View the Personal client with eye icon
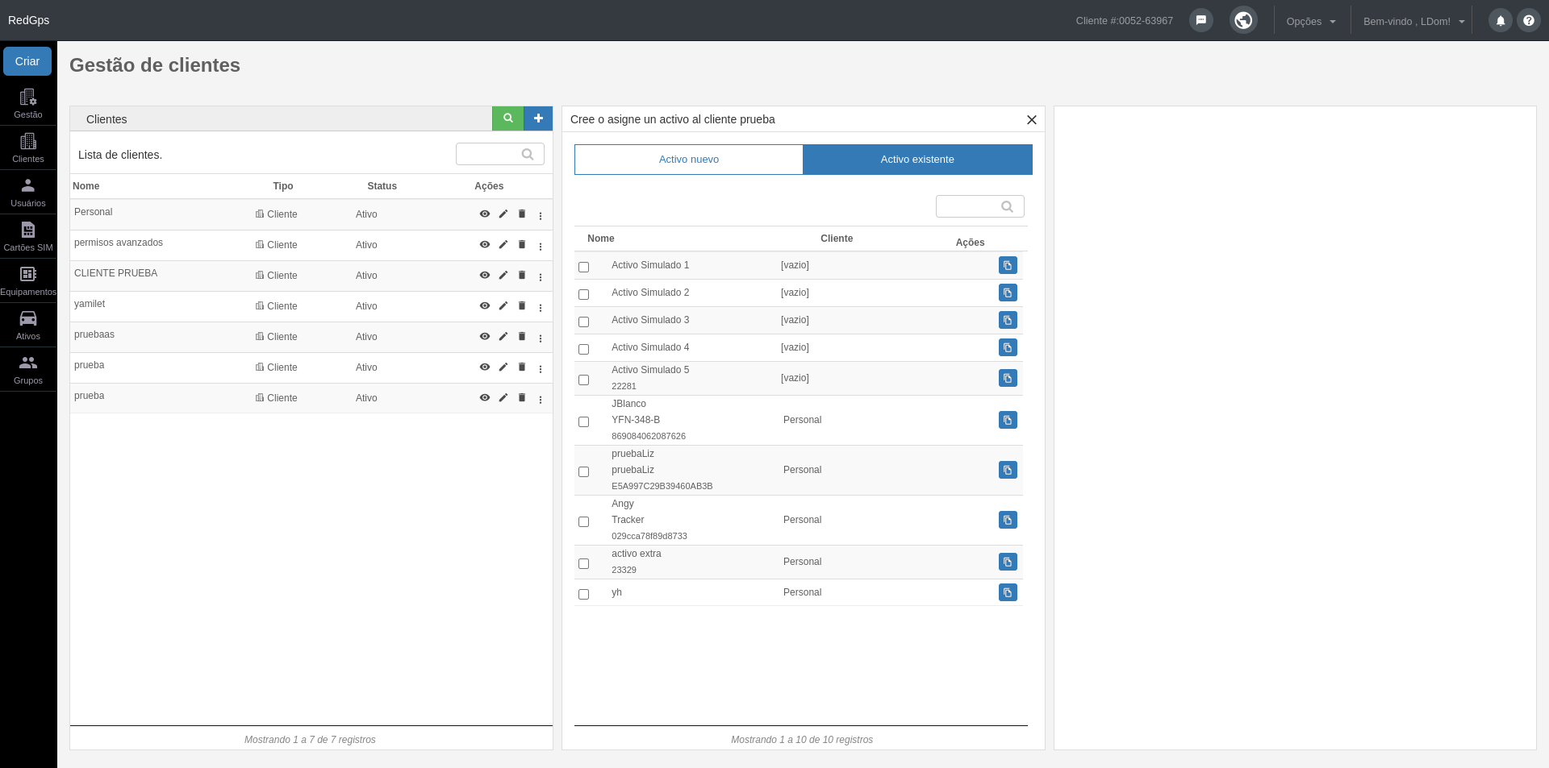Screen dimensions: 1549x768 [485, 214]
